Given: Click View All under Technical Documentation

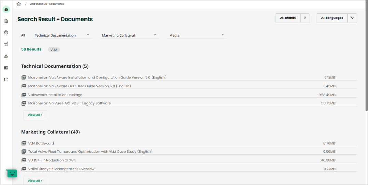Looking at the screenshot, I should coord(35,115).
